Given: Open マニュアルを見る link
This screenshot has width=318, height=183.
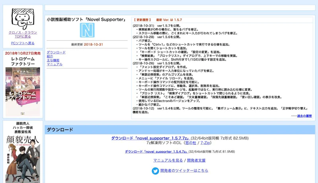Looking at the screenshot, I should tap(168, 160).
